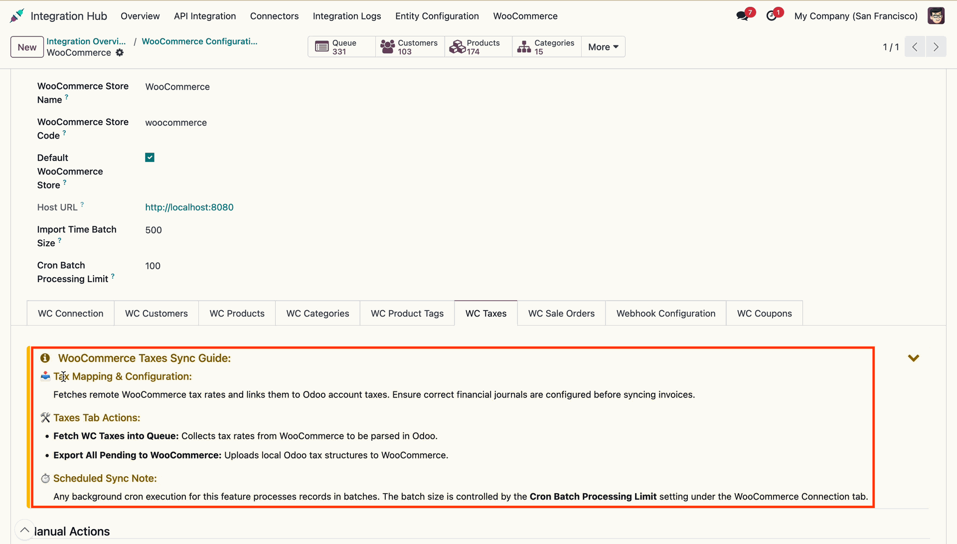The image size is (957, 544).
Task: Switch to the WC Products tab
Action: pos(237,313)
